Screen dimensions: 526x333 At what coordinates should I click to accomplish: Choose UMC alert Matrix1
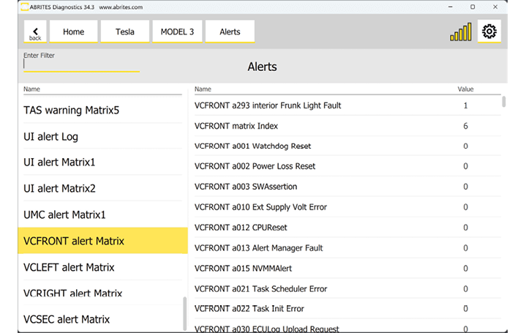pos(65,215)
